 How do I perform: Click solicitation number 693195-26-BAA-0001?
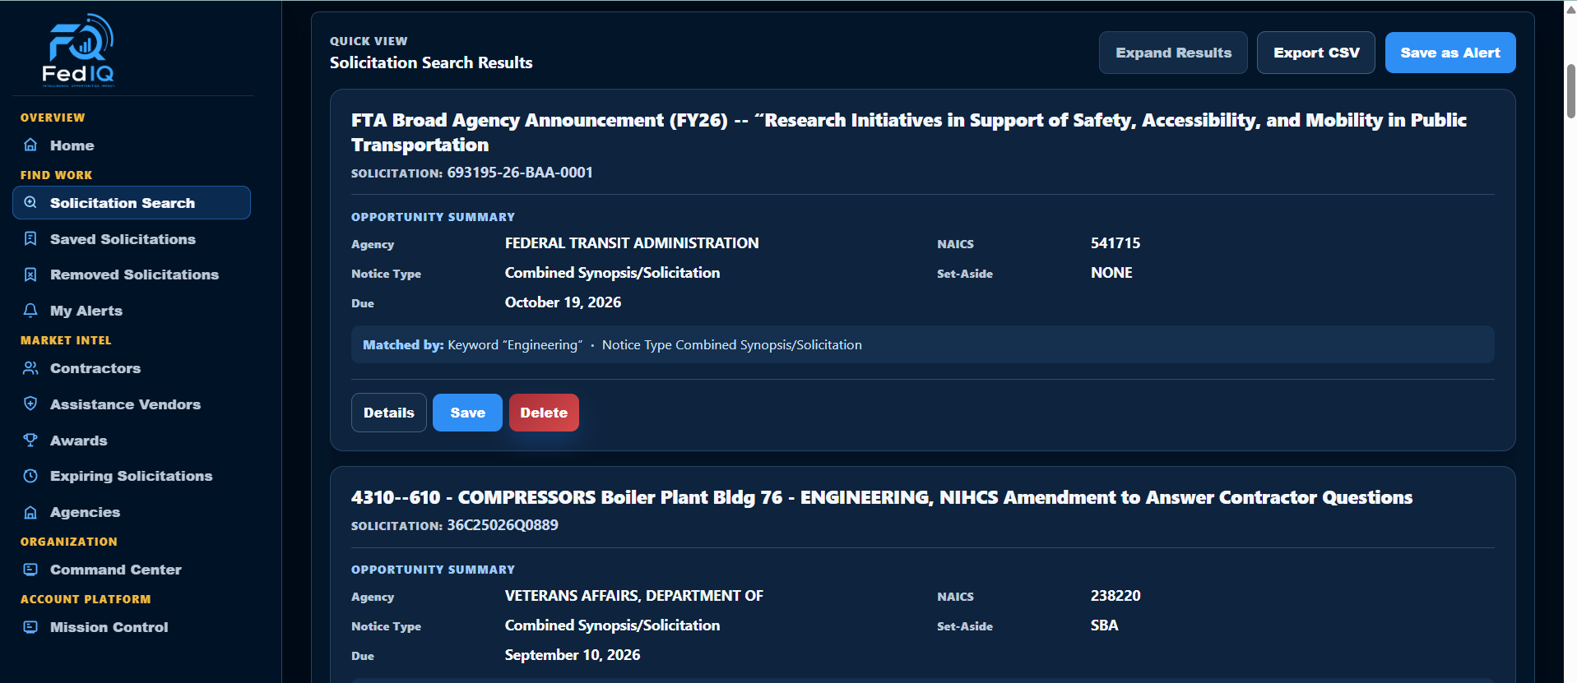[520, 173]
